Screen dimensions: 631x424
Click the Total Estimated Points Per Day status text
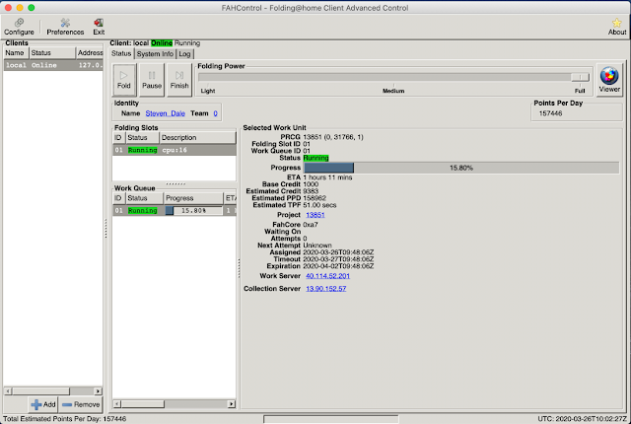coord(64,419)
